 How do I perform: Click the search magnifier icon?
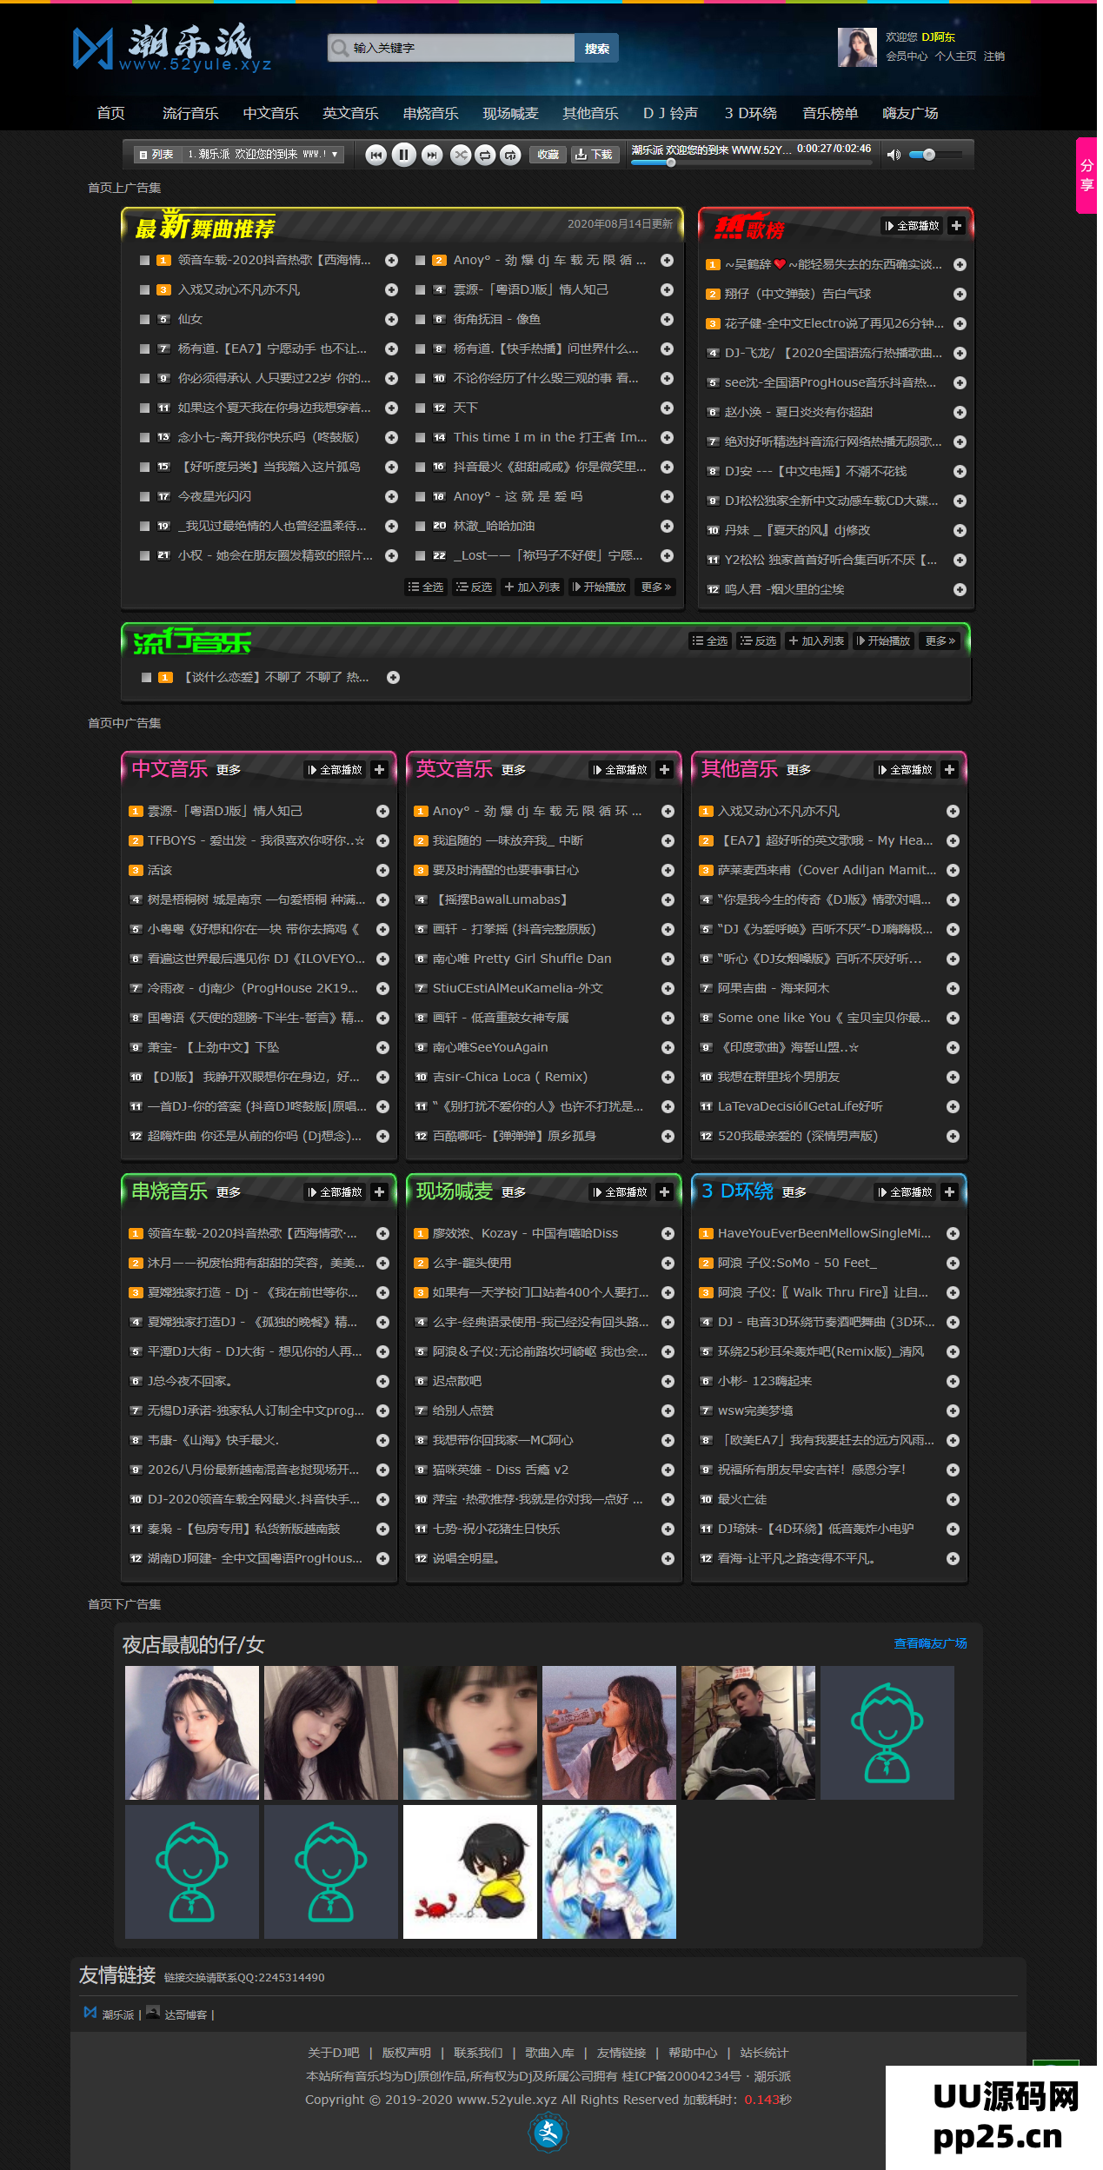[339, 48]
